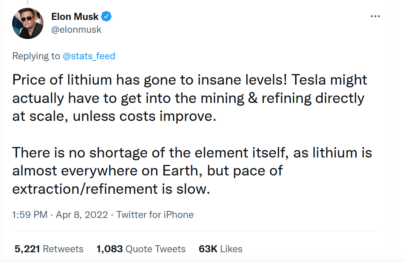Click the 'Replying to' label
The width and height of the screenshot is (406, 262).
click(x=36, y=56)
